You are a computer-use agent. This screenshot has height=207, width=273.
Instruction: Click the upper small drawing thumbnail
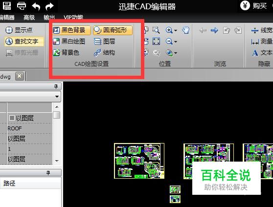point(175,189)
